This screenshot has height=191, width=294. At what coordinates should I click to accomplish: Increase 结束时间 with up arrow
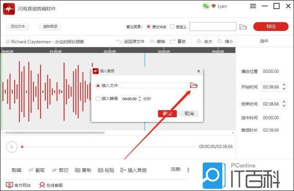point(284,102)
